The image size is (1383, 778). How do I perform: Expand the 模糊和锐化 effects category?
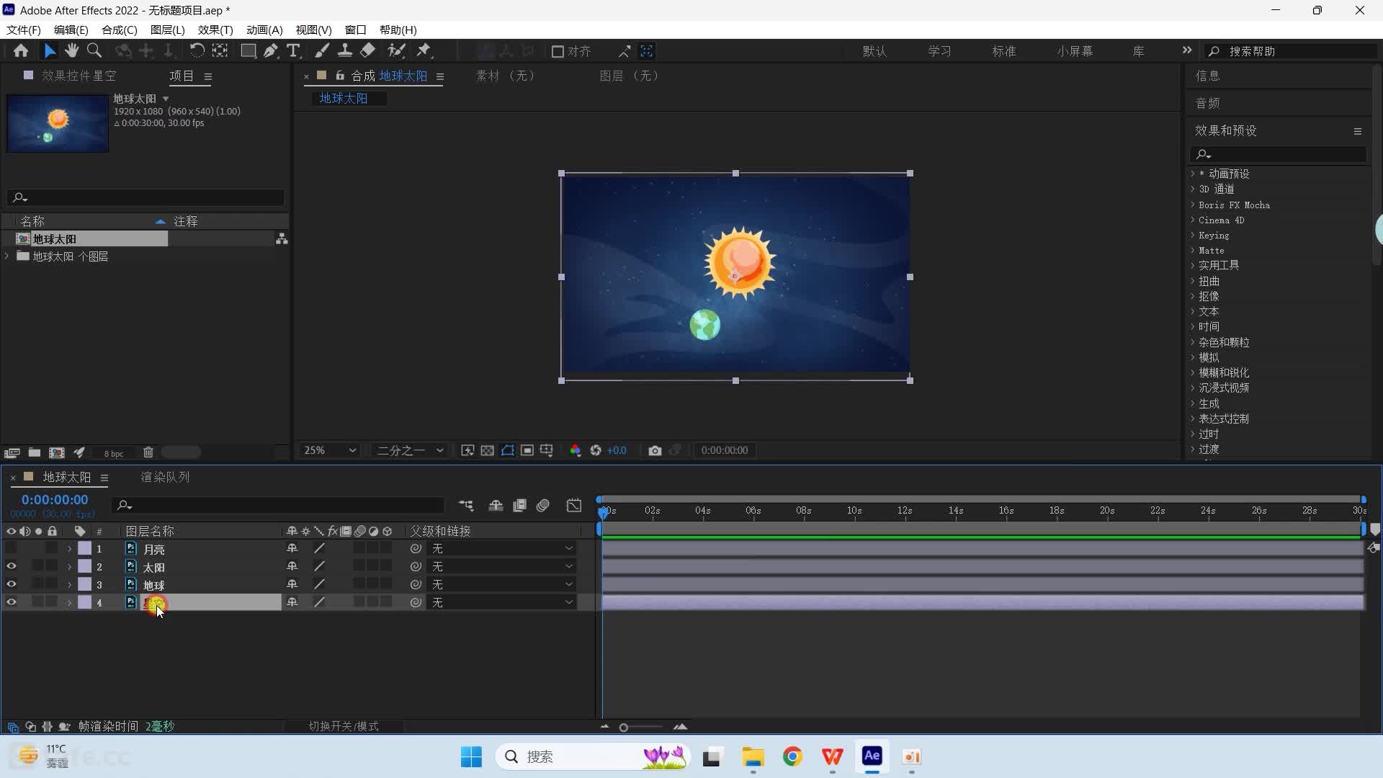pyautogui.click(x=1193, y=372)
